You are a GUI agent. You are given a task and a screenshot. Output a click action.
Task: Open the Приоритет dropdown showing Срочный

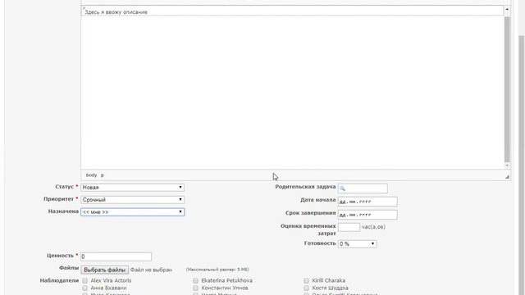click(x=133, y=200)
